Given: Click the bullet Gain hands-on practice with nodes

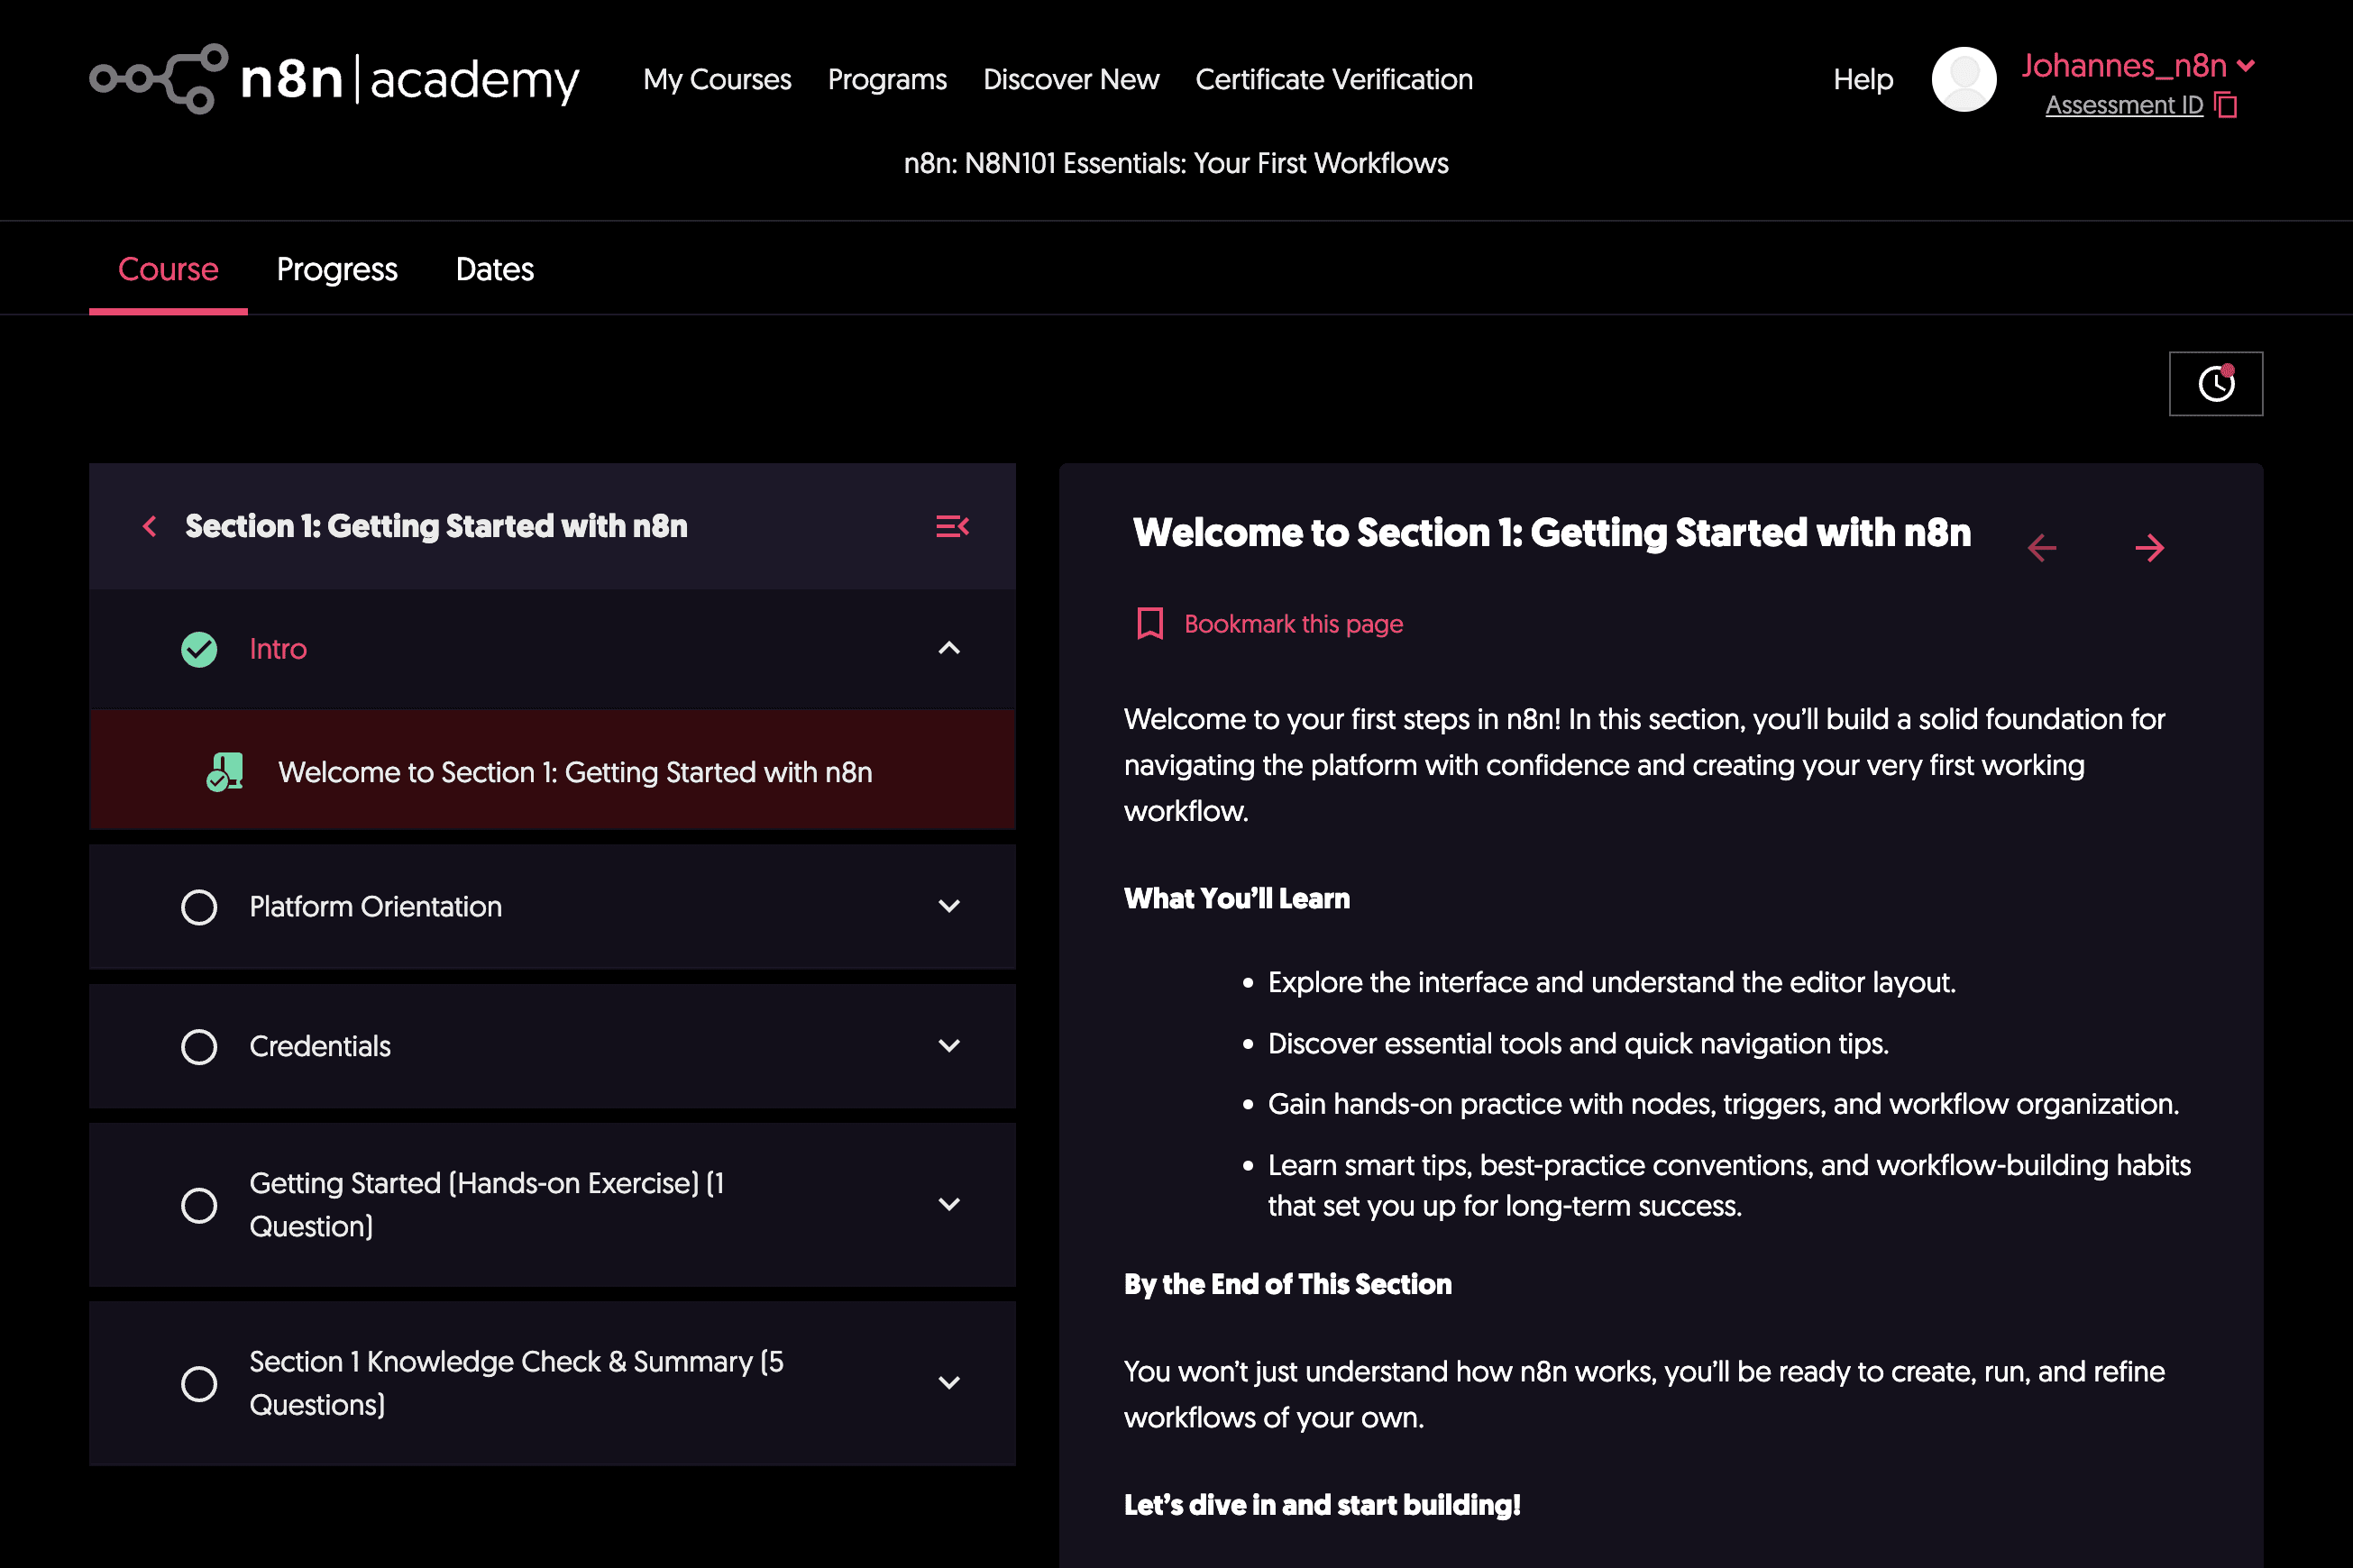Looking at the screenshot, I should tap(1724, 1104).
